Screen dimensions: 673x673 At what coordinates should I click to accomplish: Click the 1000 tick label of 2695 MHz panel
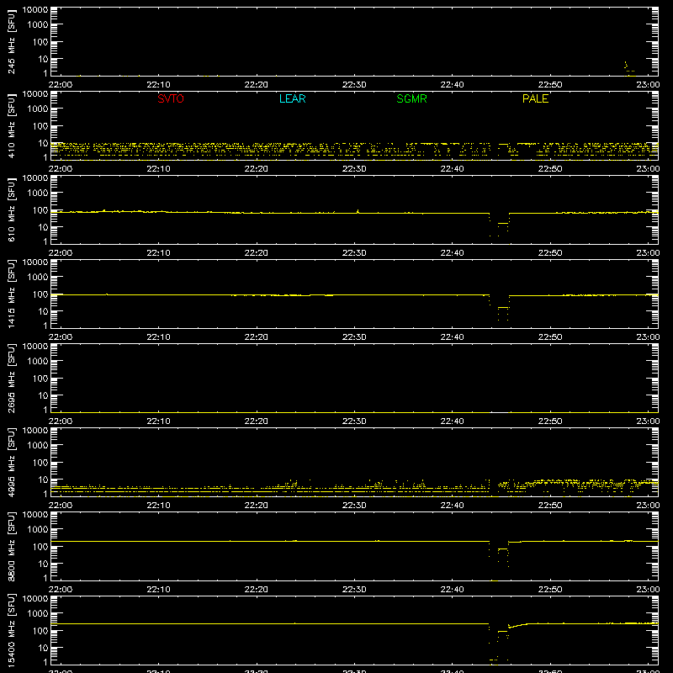click(x=38, y=362)
